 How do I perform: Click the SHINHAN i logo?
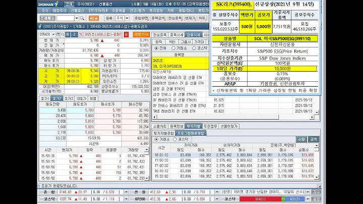coord(48,4)
